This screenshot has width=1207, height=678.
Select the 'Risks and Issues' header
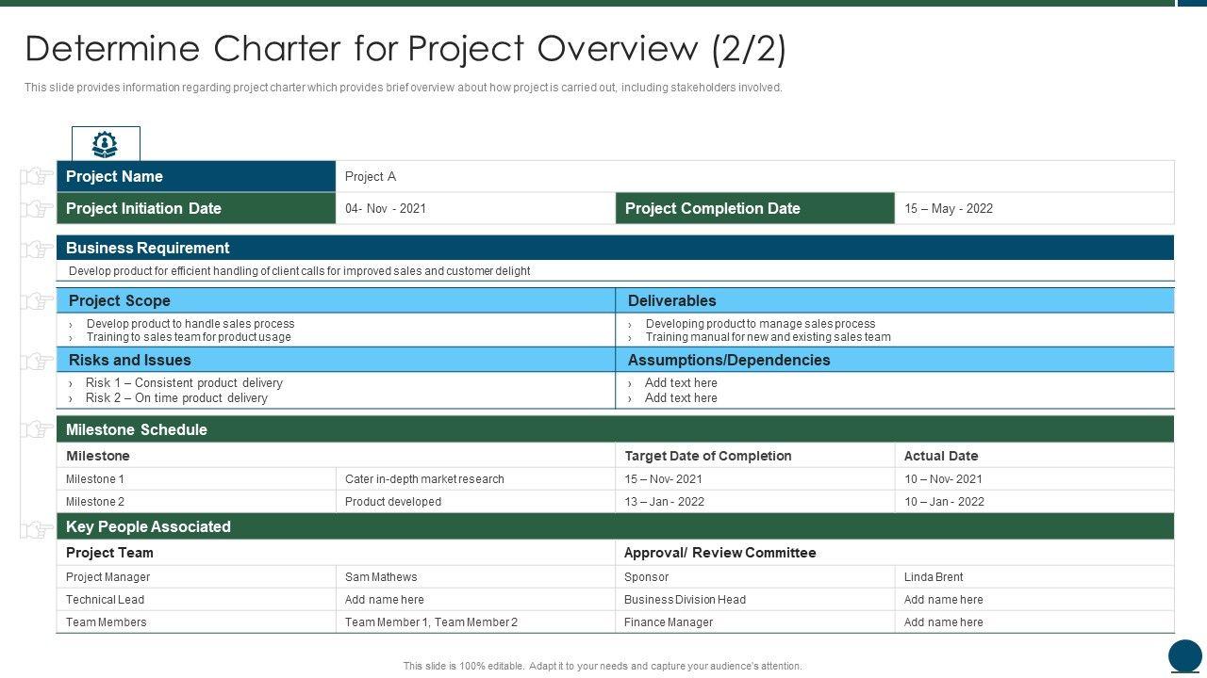point(336,360)
